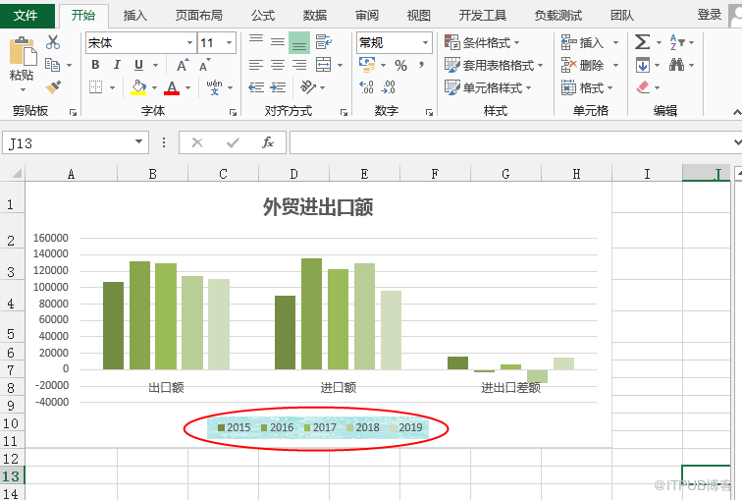Open the font size dropdown
Screen dimensions: 742x500
[230, 43]
